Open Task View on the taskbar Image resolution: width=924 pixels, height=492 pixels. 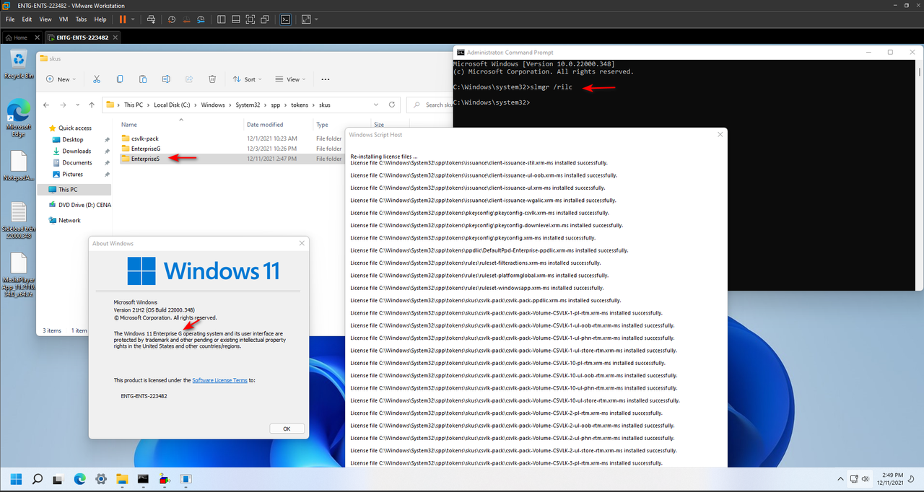58,478
